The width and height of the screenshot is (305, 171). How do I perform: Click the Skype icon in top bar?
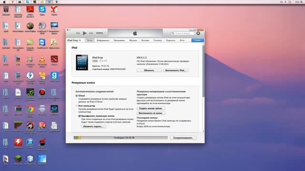click(x=27, y=2)
